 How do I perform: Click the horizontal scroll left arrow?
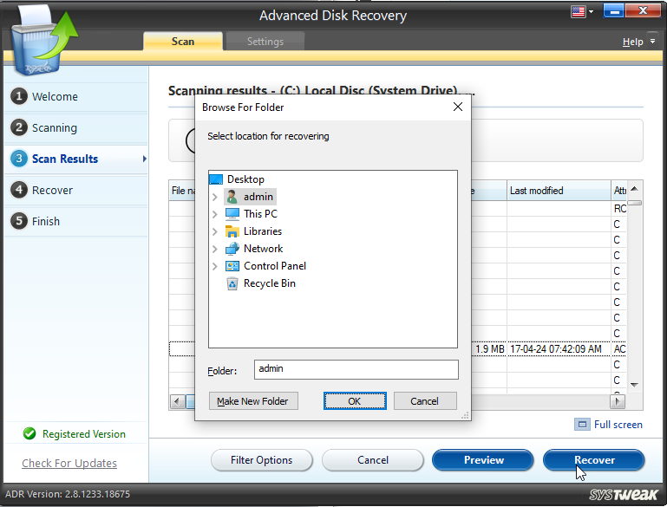[x=178, y=401]
